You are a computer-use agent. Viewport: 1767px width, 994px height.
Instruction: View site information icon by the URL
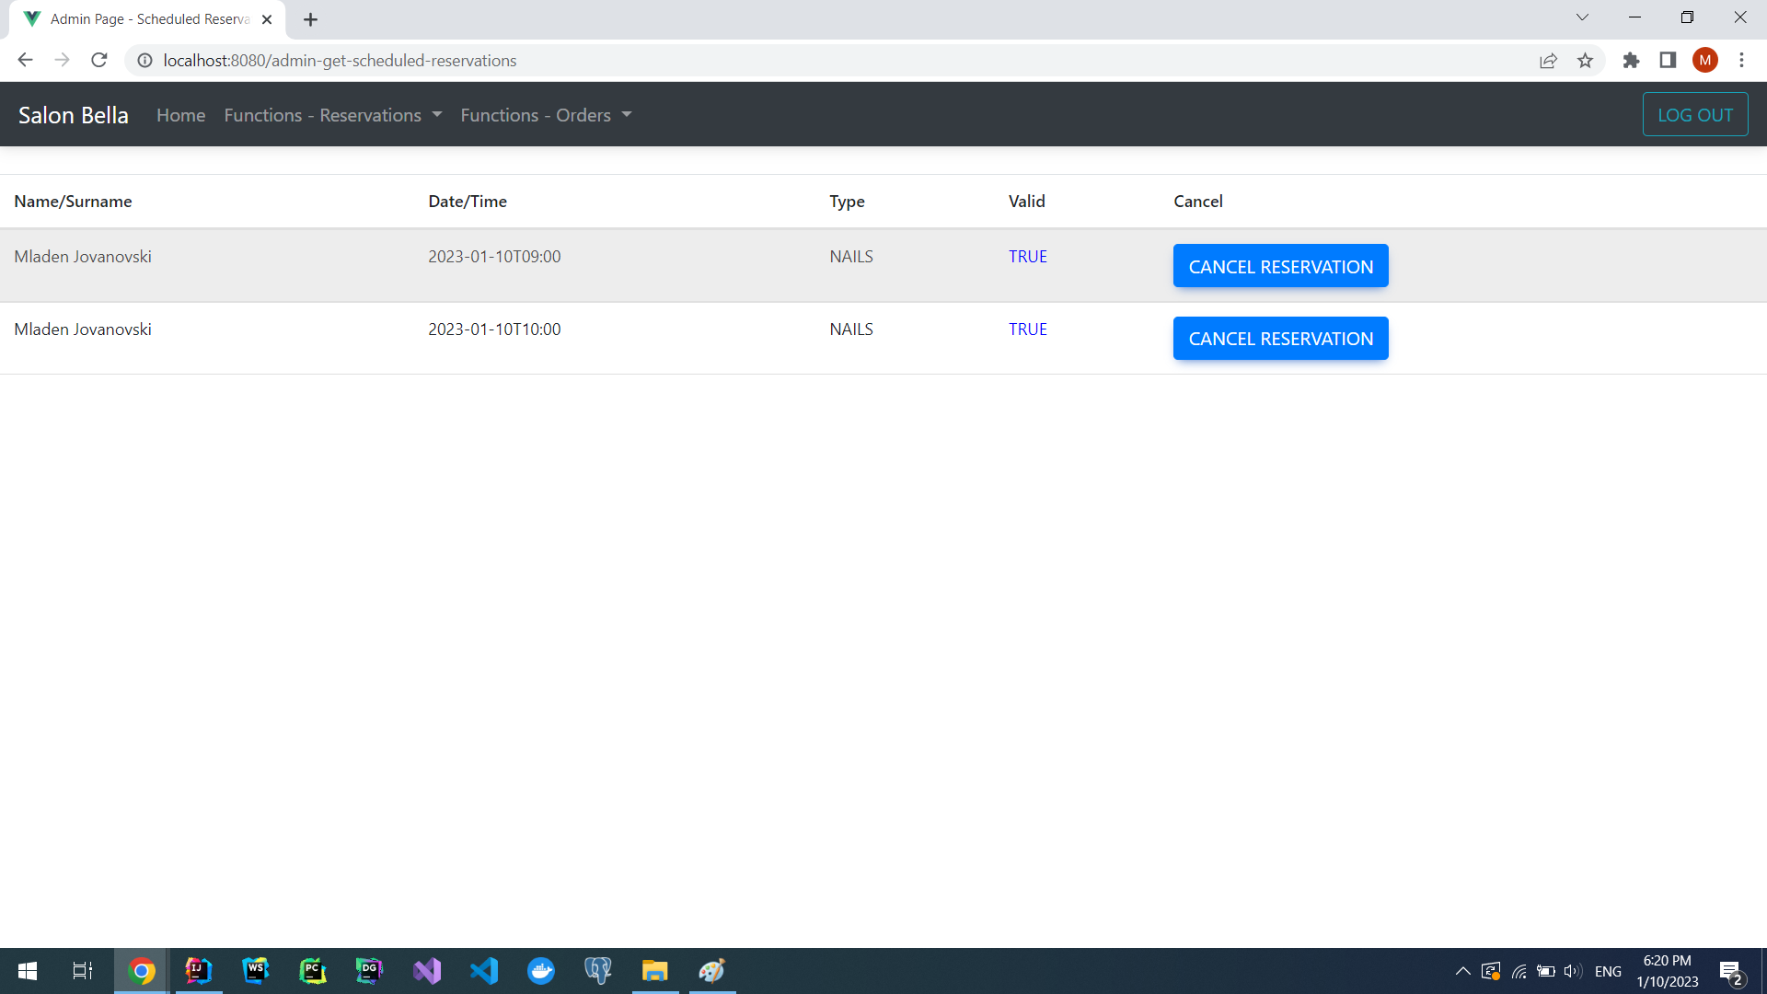pos(144,61)
